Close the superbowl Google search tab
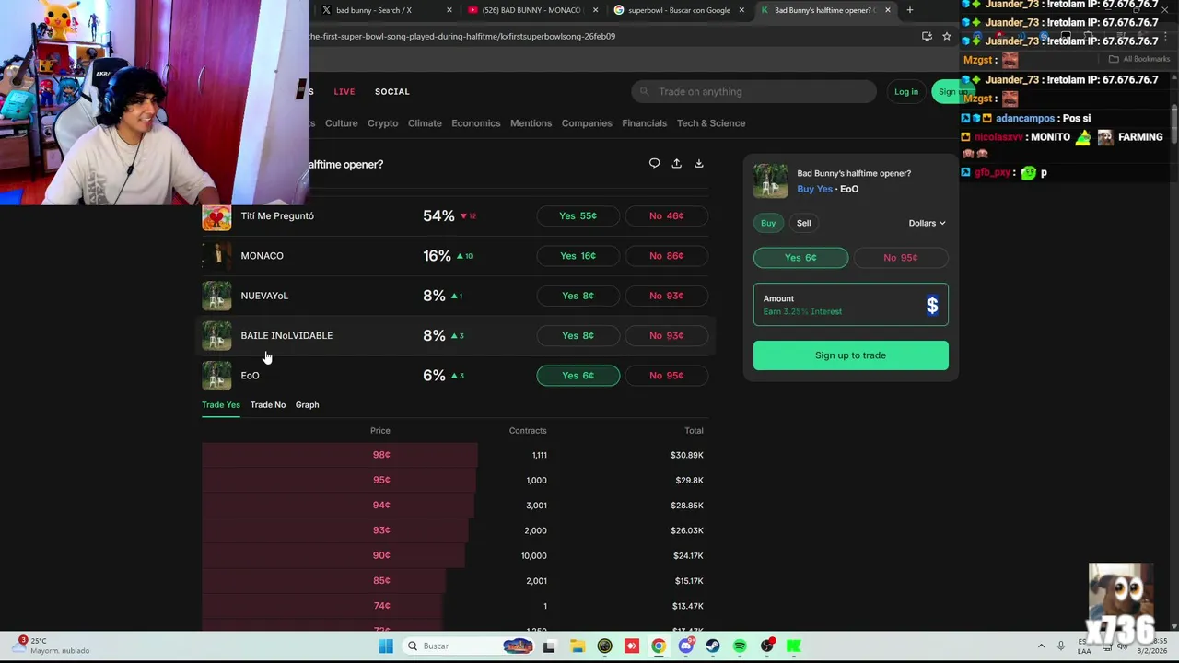Screen dimensions: 1179x663 click(741, 10)
